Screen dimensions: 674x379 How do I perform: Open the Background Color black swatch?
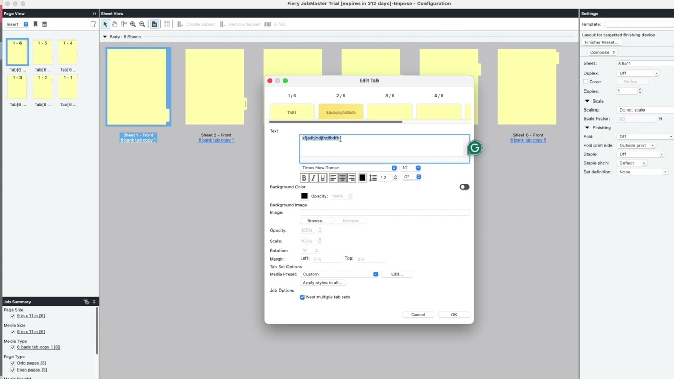304,196
